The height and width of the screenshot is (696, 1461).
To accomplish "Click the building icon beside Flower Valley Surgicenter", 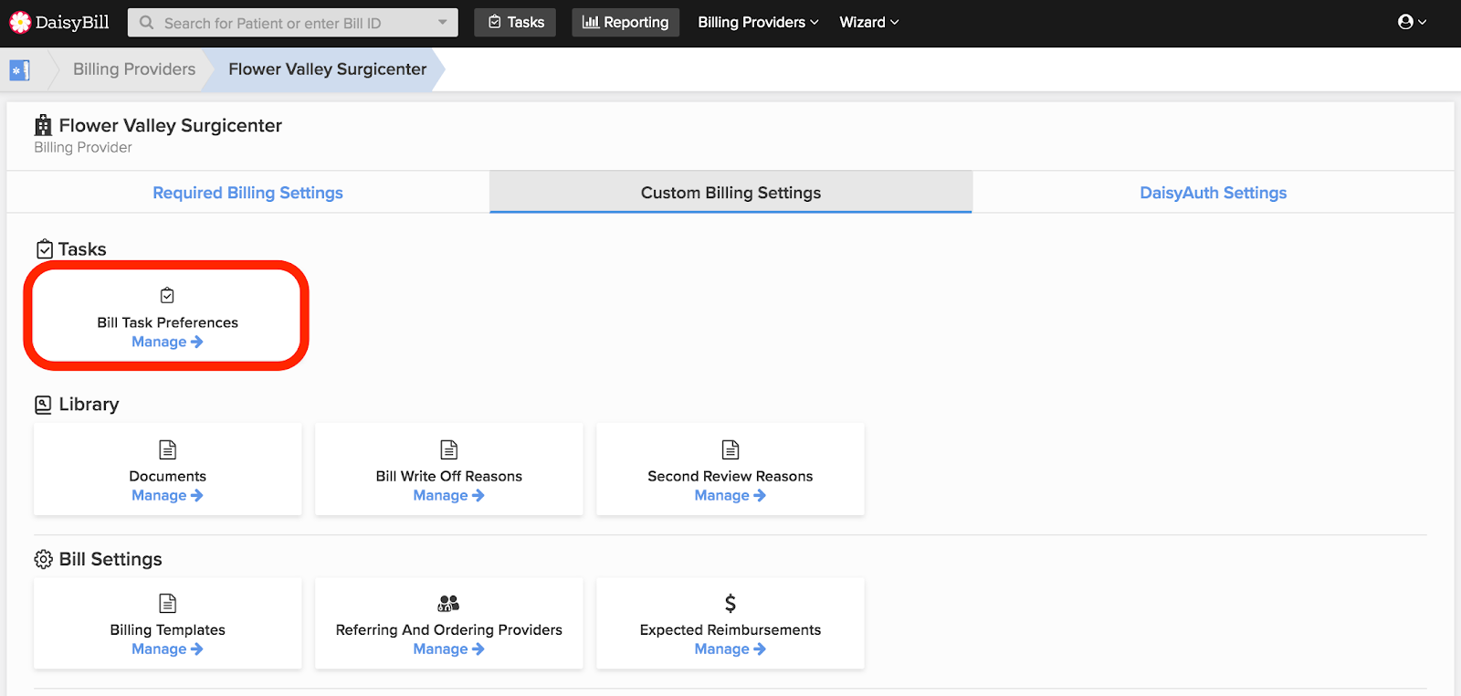I will point(43,125).
